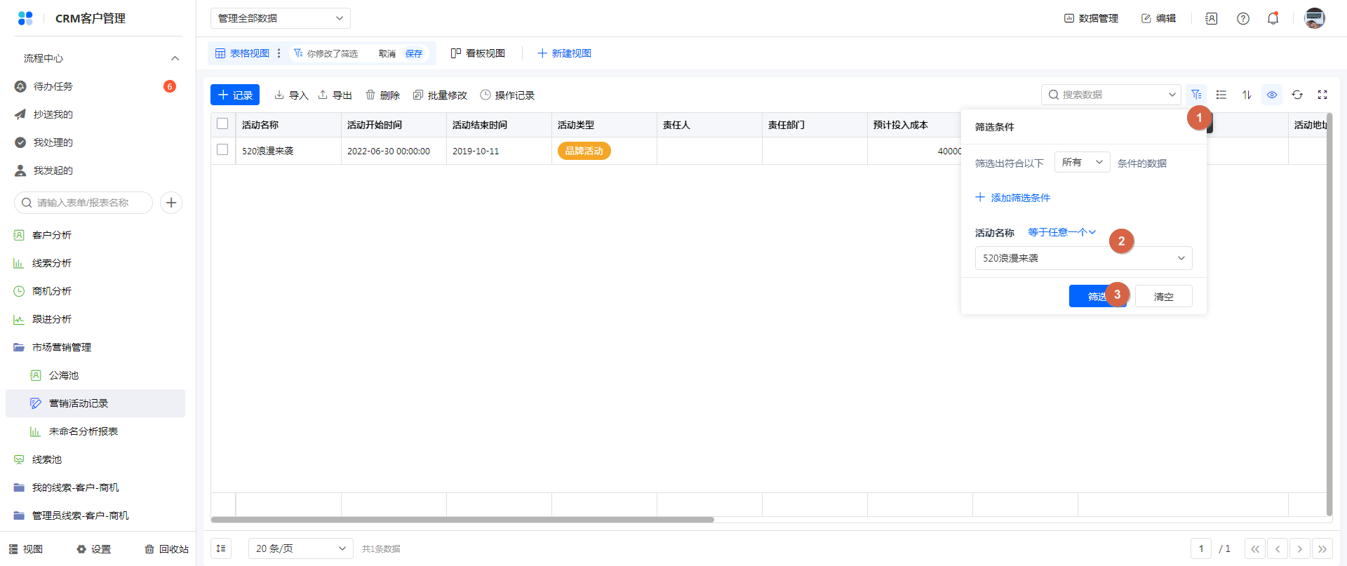1347x566 pixels.
Task: Enter fullscreen with the expand icon
Action: 1322,95
